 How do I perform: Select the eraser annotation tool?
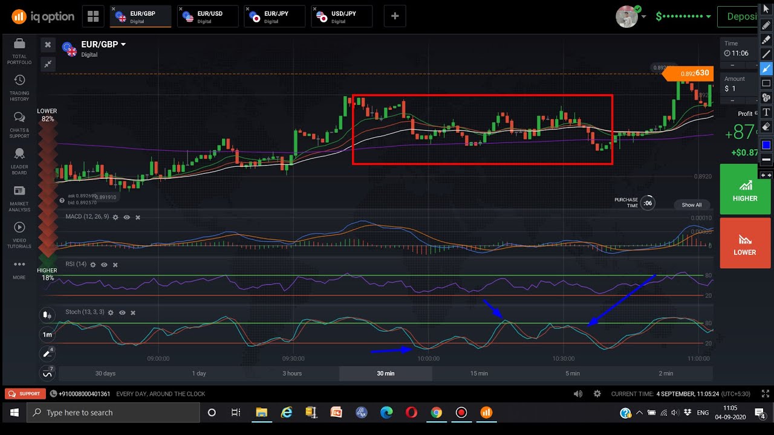(766, 127)
